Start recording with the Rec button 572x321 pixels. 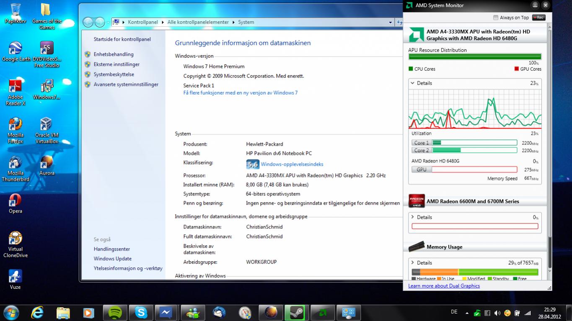538,18
